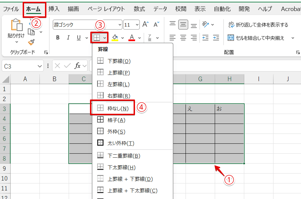This screenshot has height=199, width=301.
Task: Choose 左罫線(L) from borders menu
Action: [133, 84]
